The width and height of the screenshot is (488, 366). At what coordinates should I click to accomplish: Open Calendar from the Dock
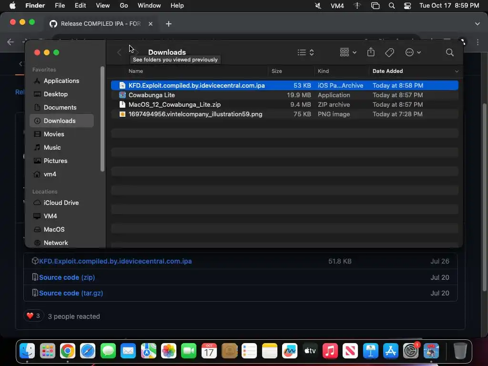pyautogui.click(x=209, y=351)
